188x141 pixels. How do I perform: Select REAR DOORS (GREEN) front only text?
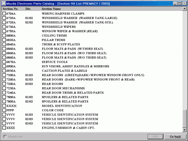pos(93,75)
